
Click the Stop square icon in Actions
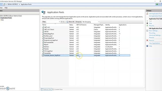tap(147, 23)
